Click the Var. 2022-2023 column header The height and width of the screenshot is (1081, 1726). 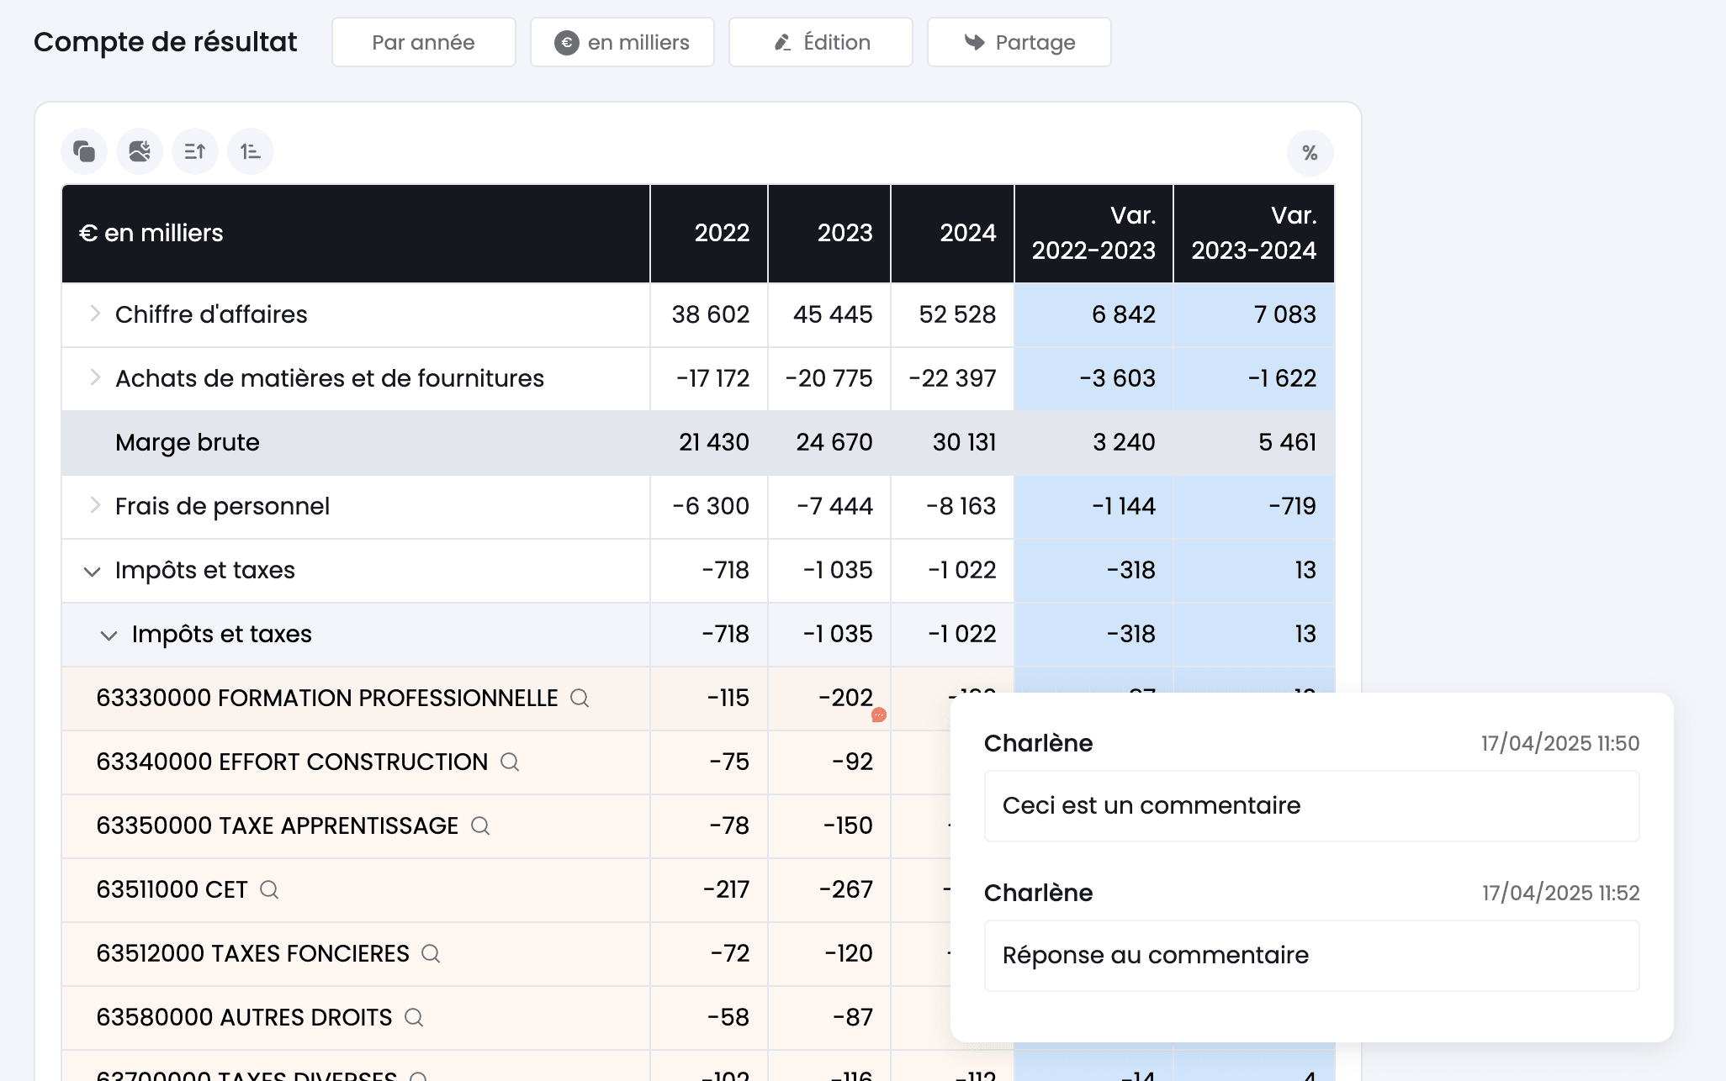click(x=1093, y=233)
